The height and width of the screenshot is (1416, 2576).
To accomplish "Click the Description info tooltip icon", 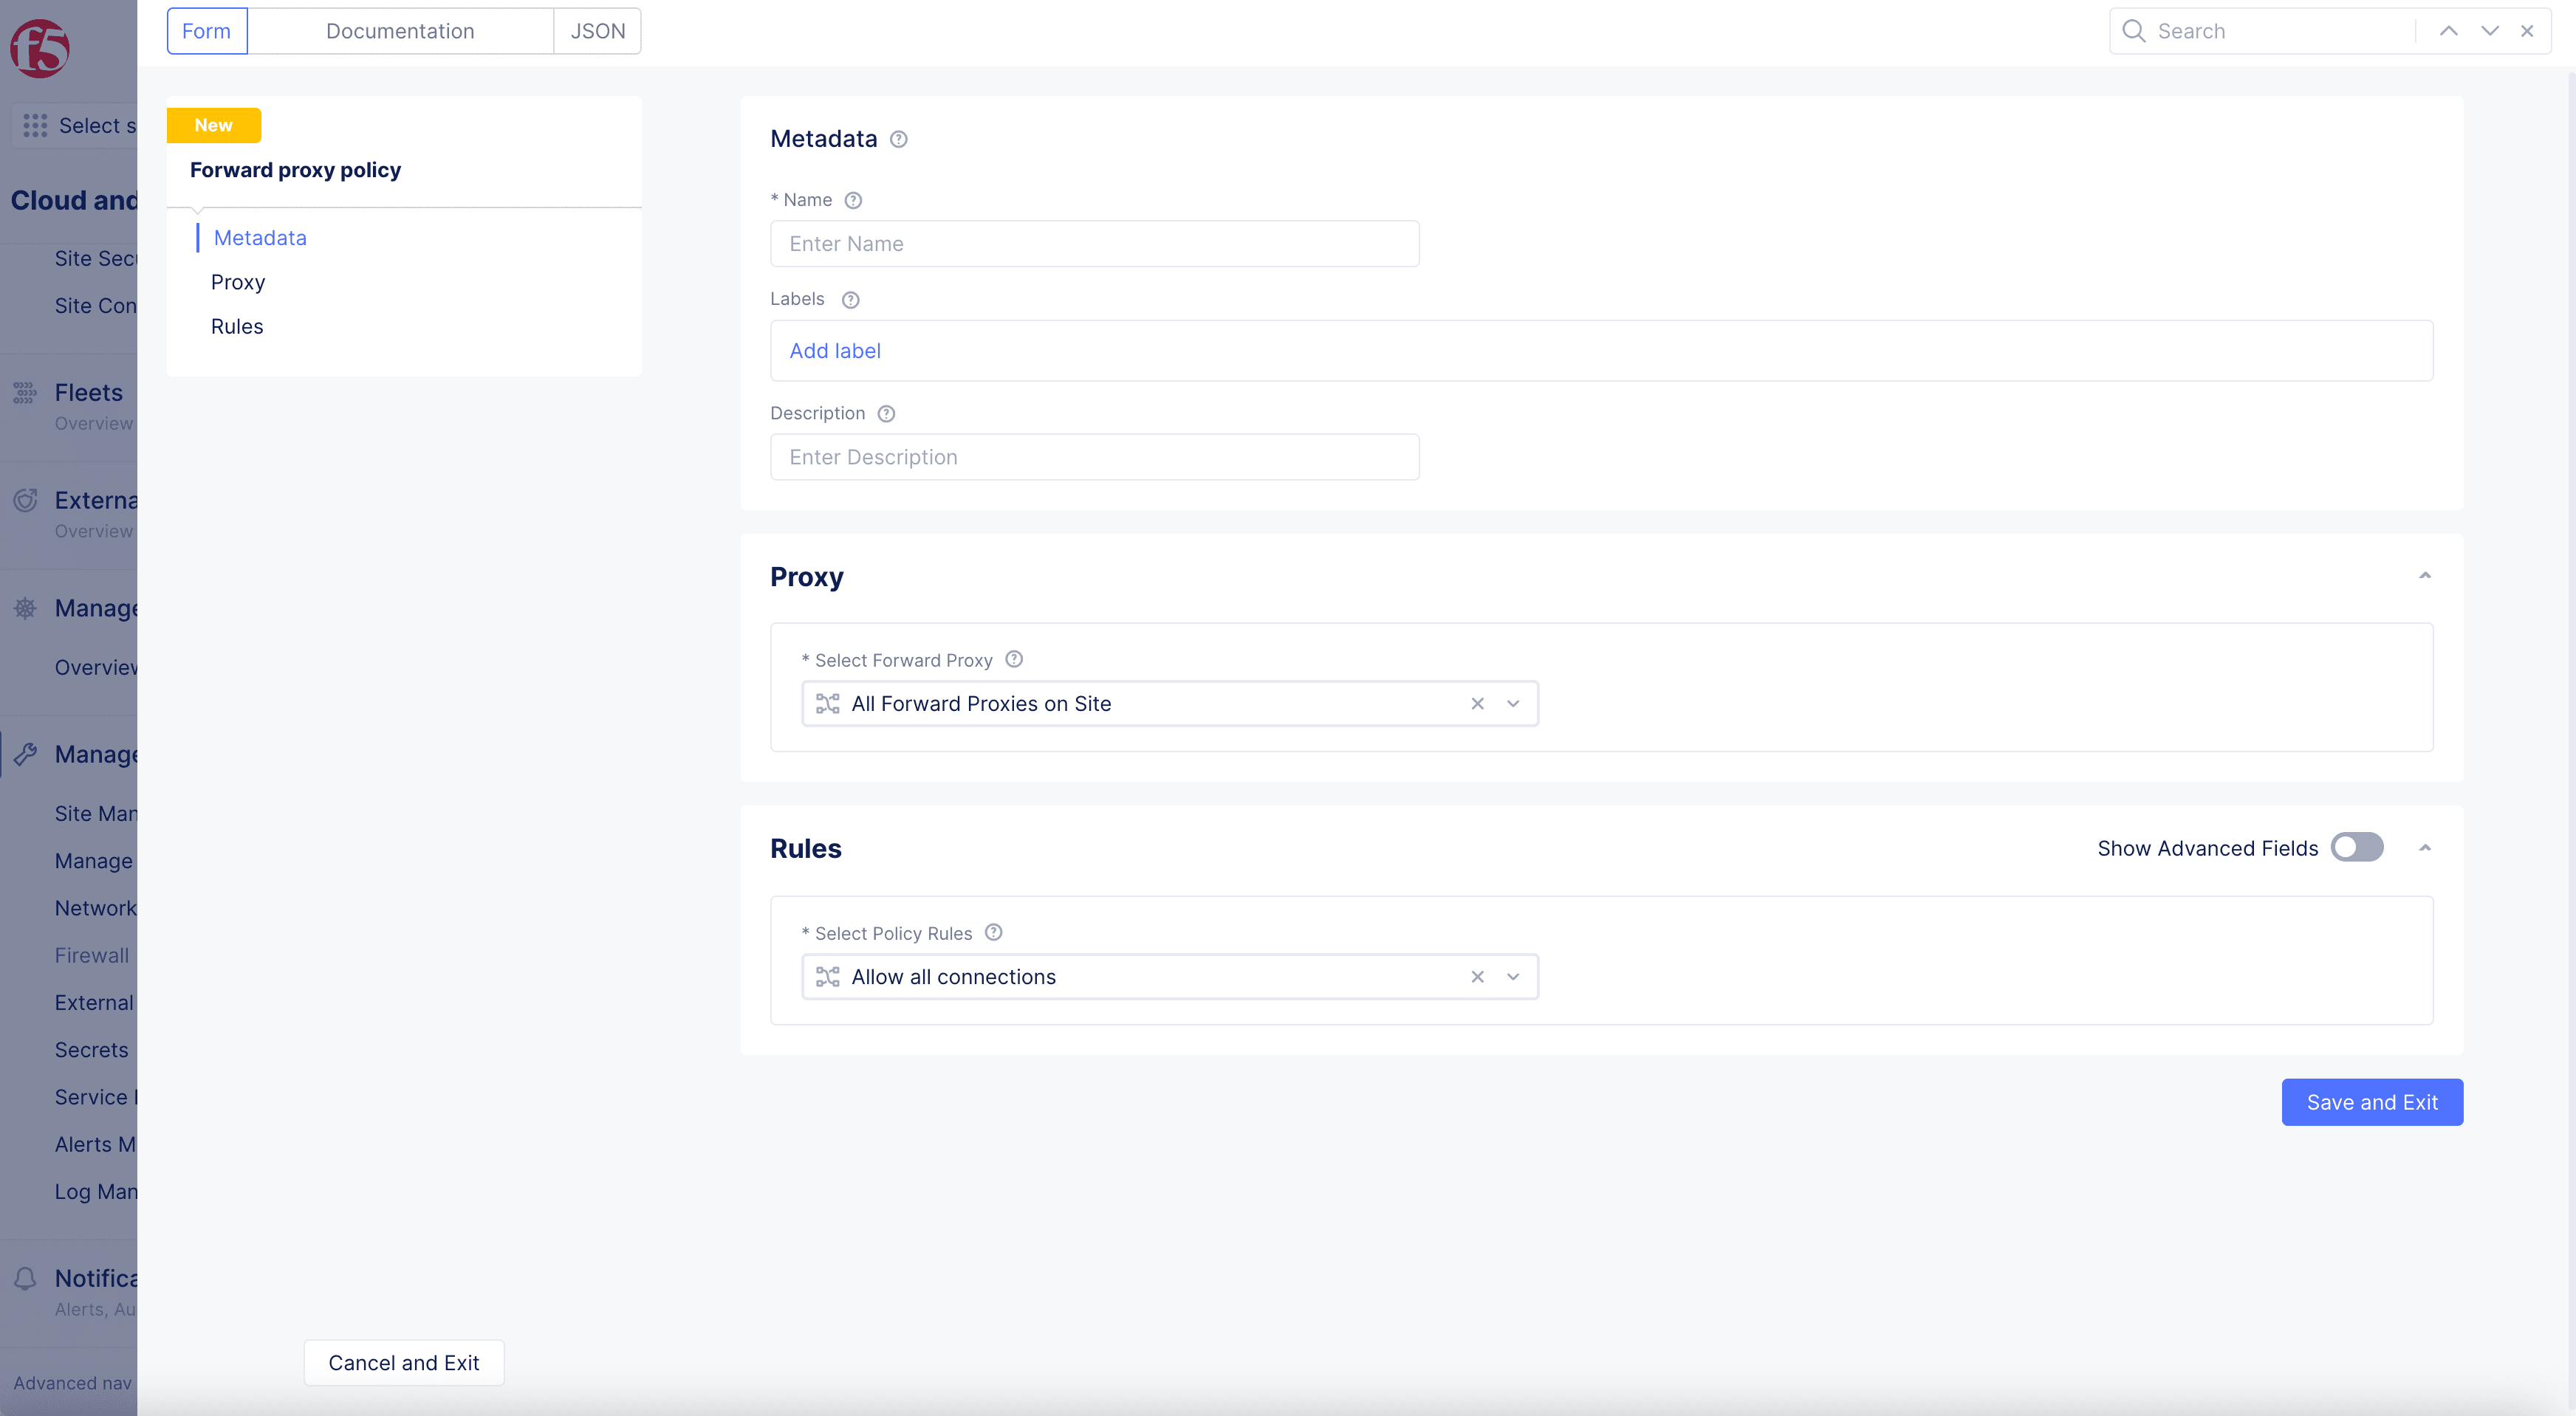I will pyautogui.click(x=886, y=413).
